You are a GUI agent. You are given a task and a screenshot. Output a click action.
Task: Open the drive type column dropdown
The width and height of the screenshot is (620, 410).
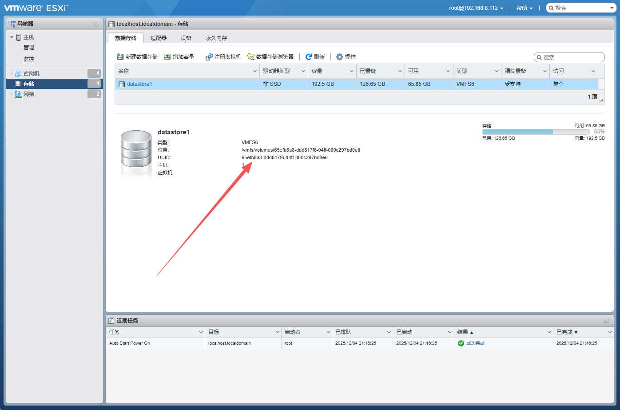coord(303,71)
